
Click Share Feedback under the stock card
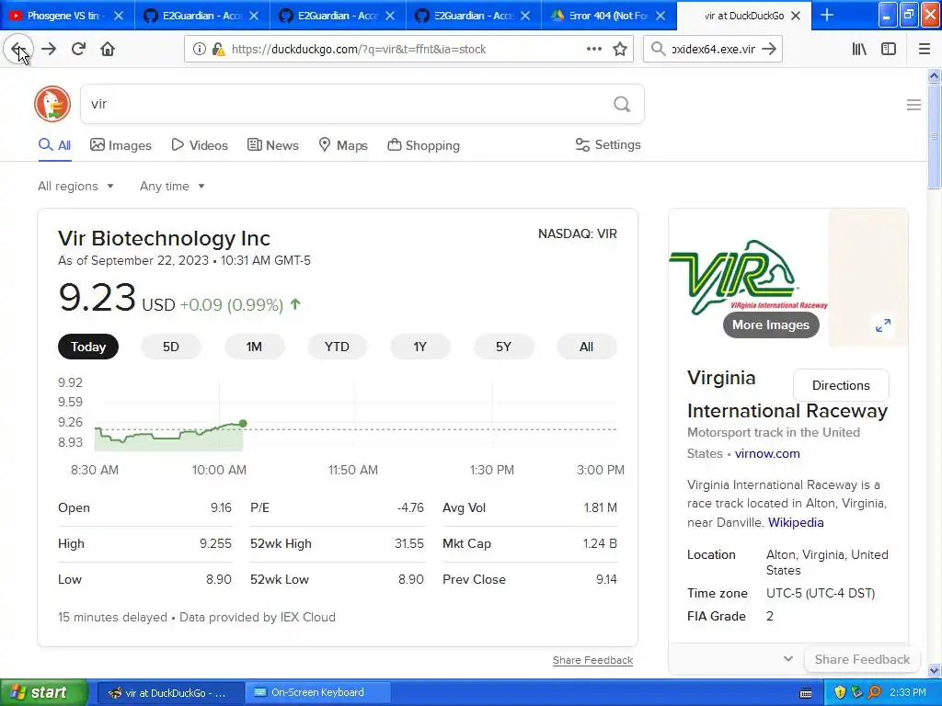[x=593, y=660]
